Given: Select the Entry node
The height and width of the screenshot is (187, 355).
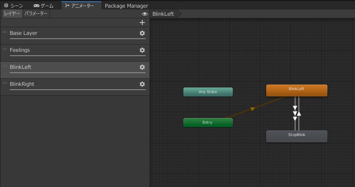Looking at the screenshot, I should pos(208,122).
